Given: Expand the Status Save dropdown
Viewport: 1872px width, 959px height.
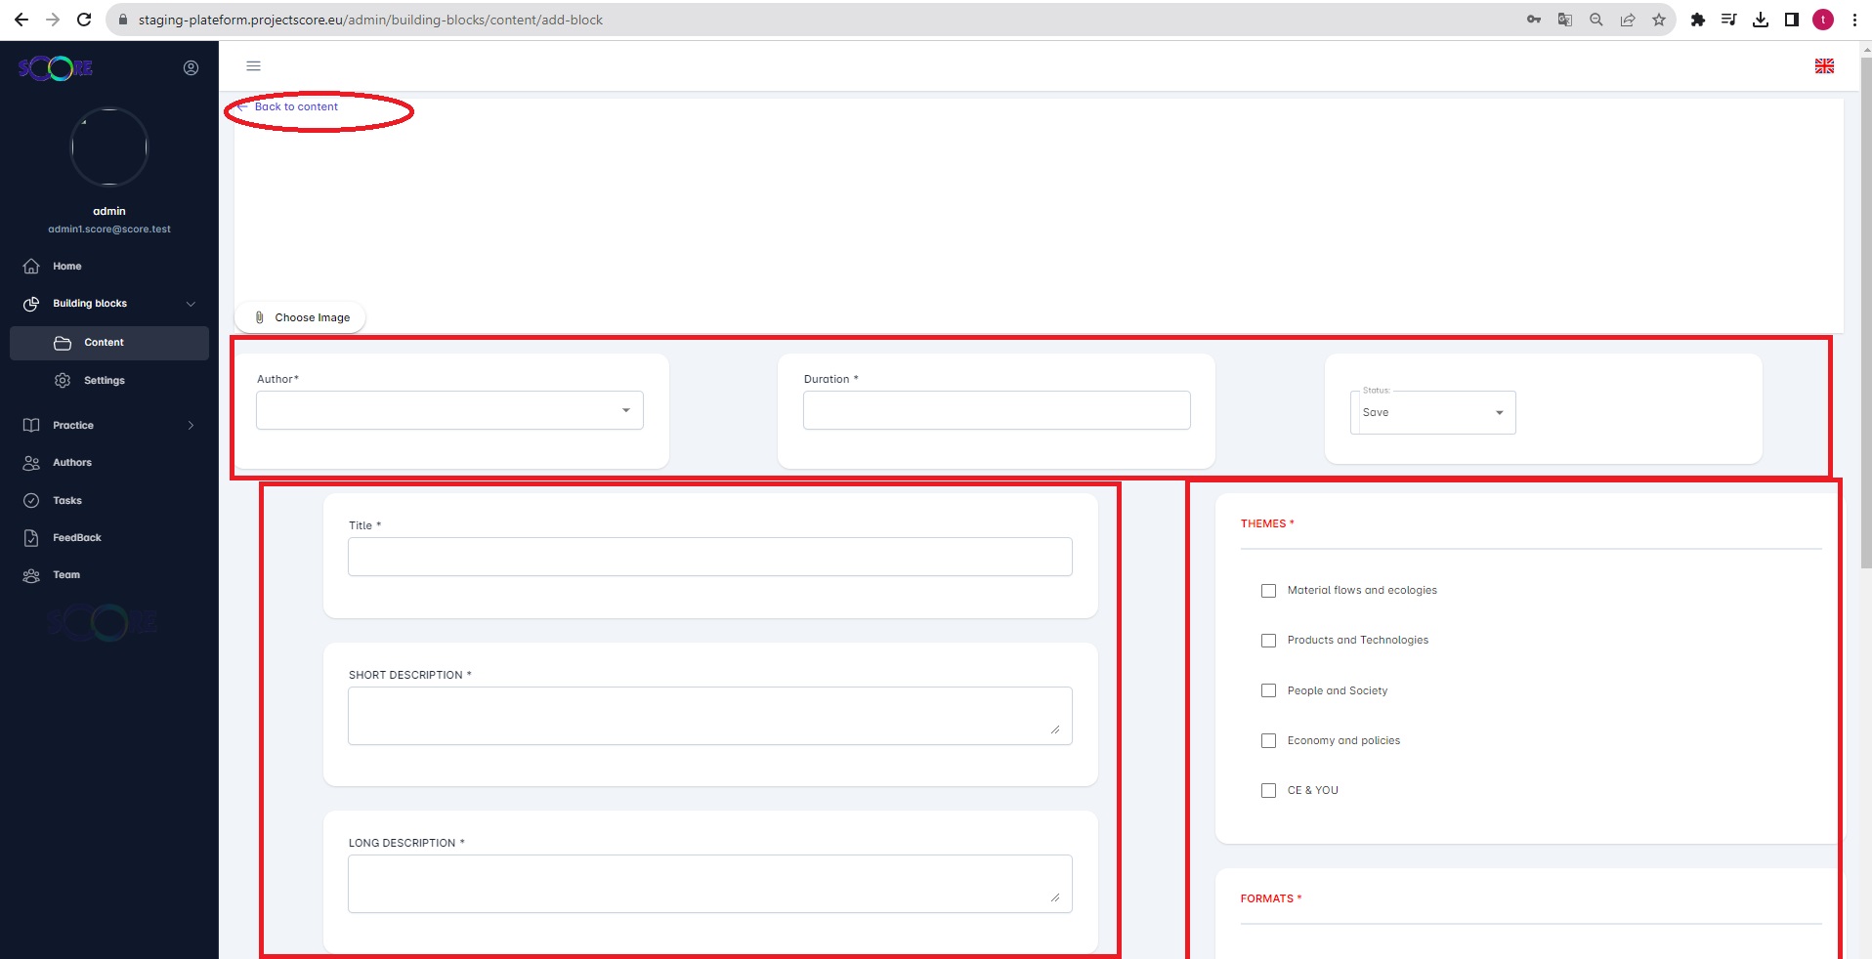Looking at the screenshot, I should [1432, 413].
